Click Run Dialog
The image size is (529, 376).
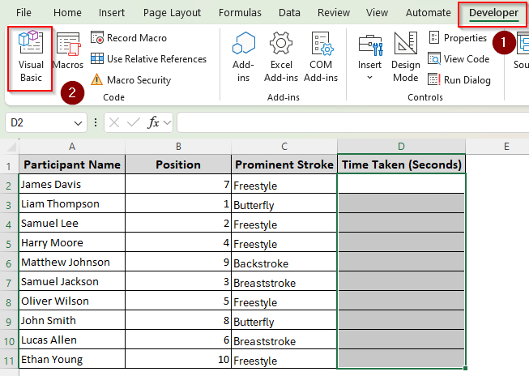tap(459, 80)
